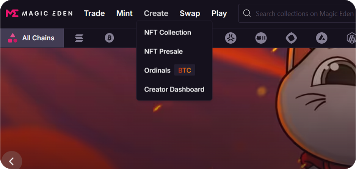The width and height of the screenshot is (356, 169).
Task: Filter by the Monad rounded-diamond icon
Action: tap(291, 38)
